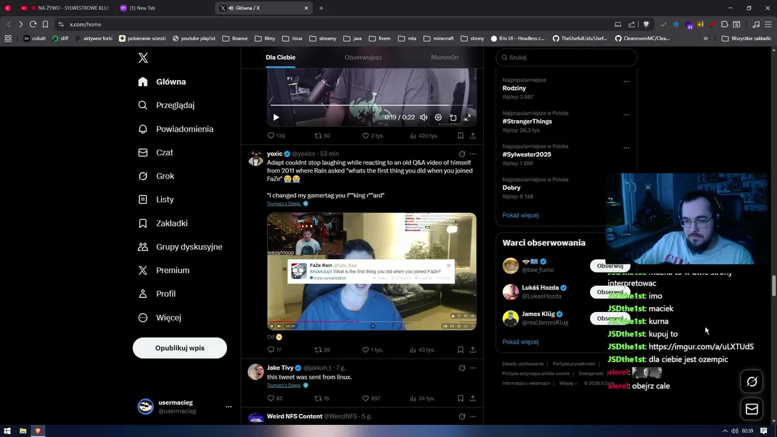Click browser address bar x.com/home
Image resolution: width=777 pixels, height=437 pixels.
coord(85,24)
